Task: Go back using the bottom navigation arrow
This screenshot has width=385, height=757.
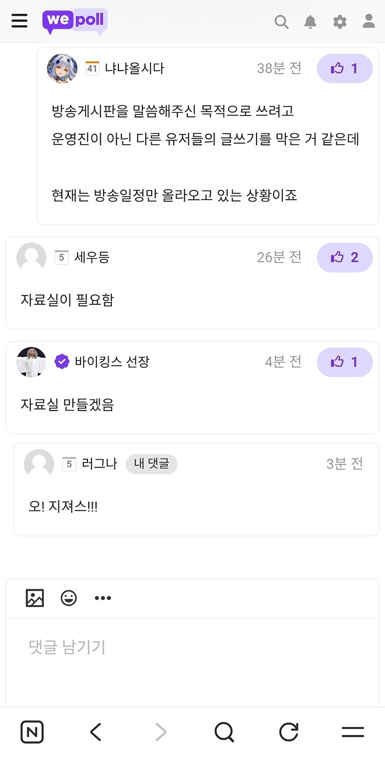Action: pos(96,731)
